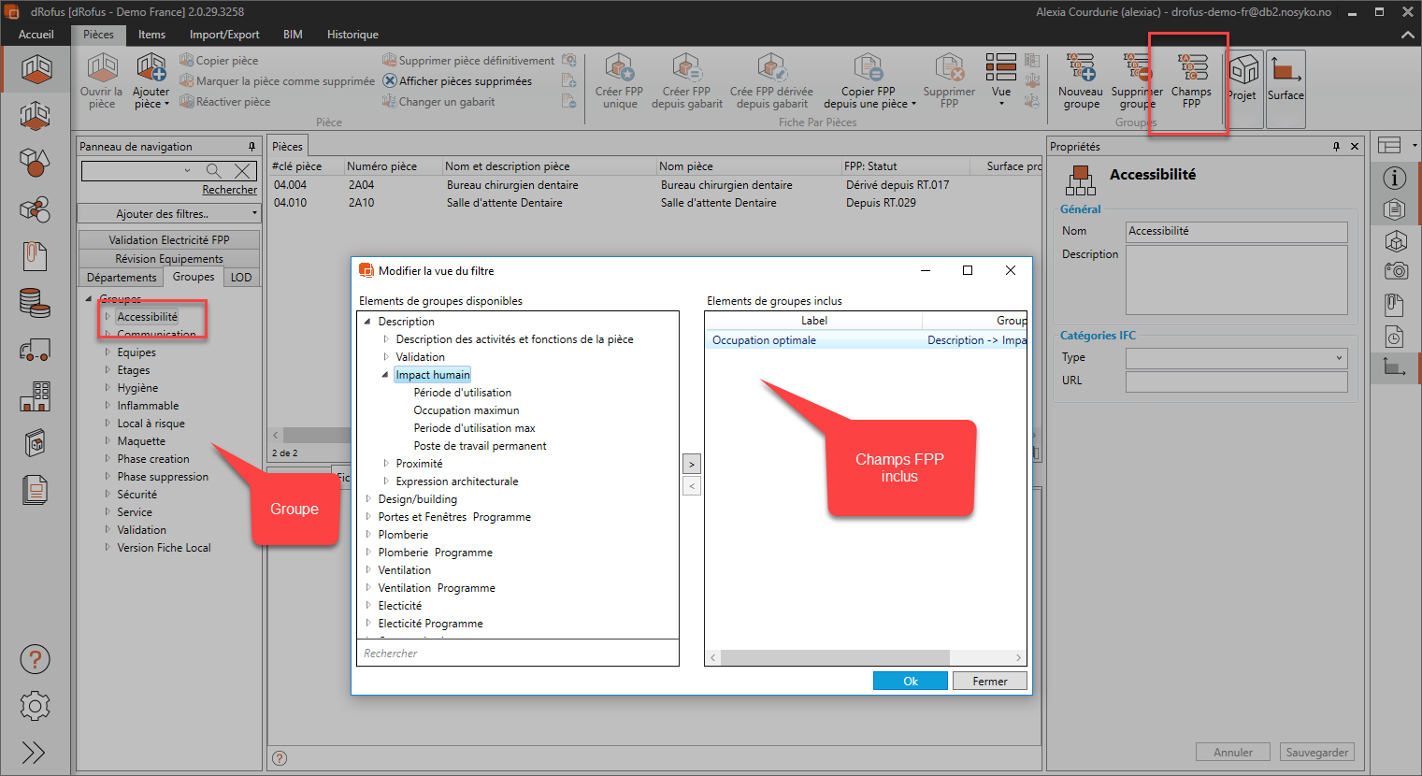Click the Rechercher link
This screenshot has height=776, width=1422.
pos(229,190)
